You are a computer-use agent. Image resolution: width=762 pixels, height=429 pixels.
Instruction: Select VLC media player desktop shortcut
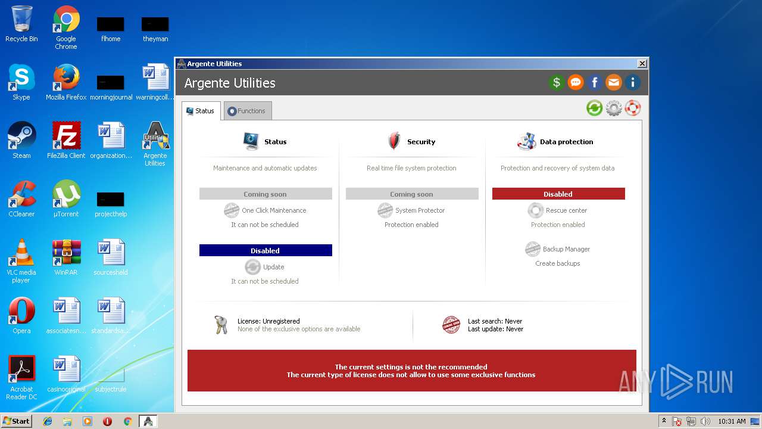pos(21,261)
